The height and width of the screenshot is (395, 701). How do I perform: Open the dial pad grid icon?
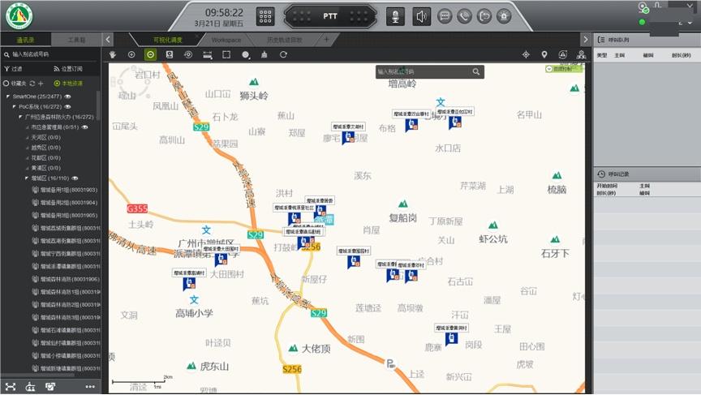(x=265, y=16)
